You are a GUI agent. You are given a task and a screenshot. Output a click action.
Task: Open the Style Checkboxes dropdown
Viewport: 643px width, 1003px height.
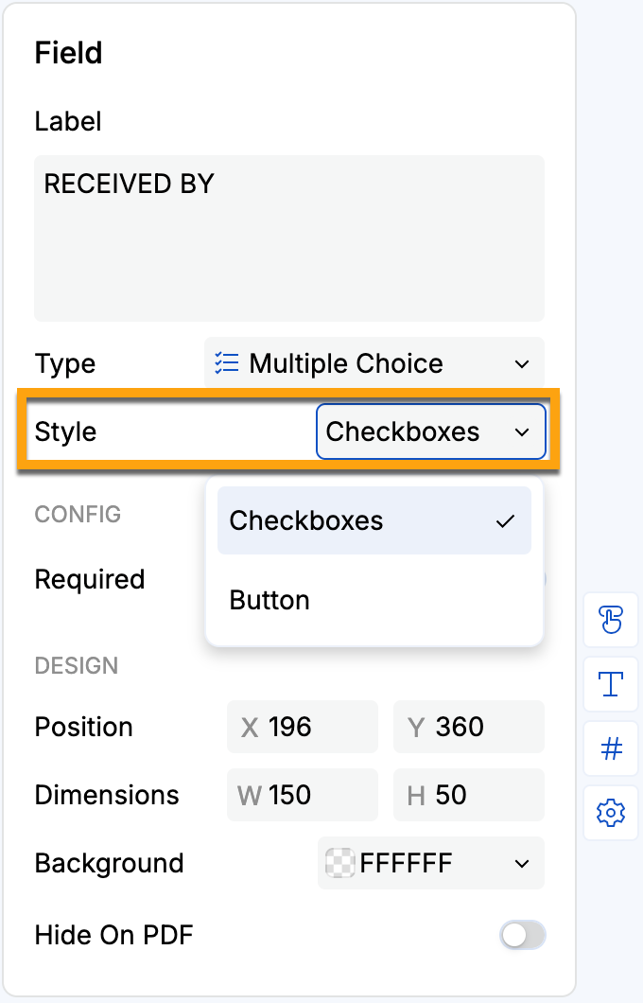click(x=431, y=431)
